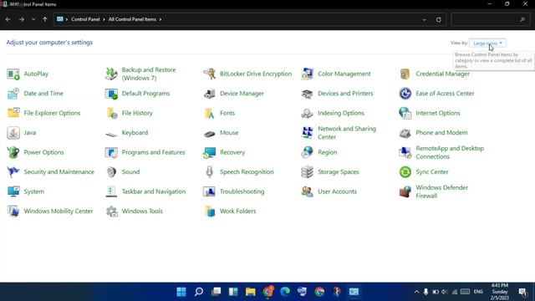Image resolution: width=535 pixels, height=301 pixels.
Task: Expand chevron after All Control Panel Items
Action: (x=160, y=19)
